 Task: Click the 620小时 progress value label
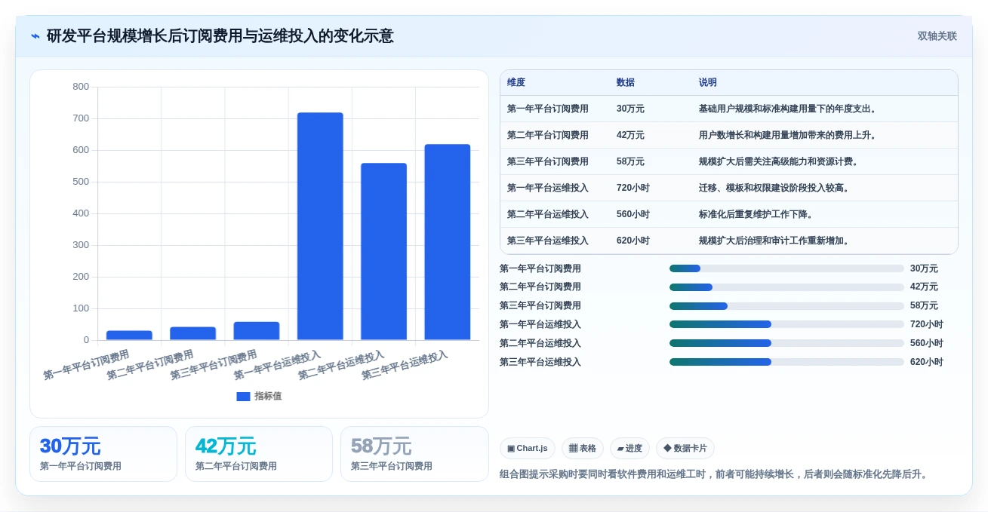[x=927, y=362]
